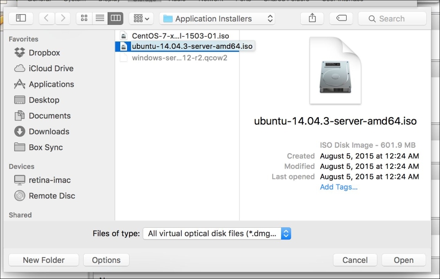Click the Devices sidebar heading
440x279 pixels.
22,166
